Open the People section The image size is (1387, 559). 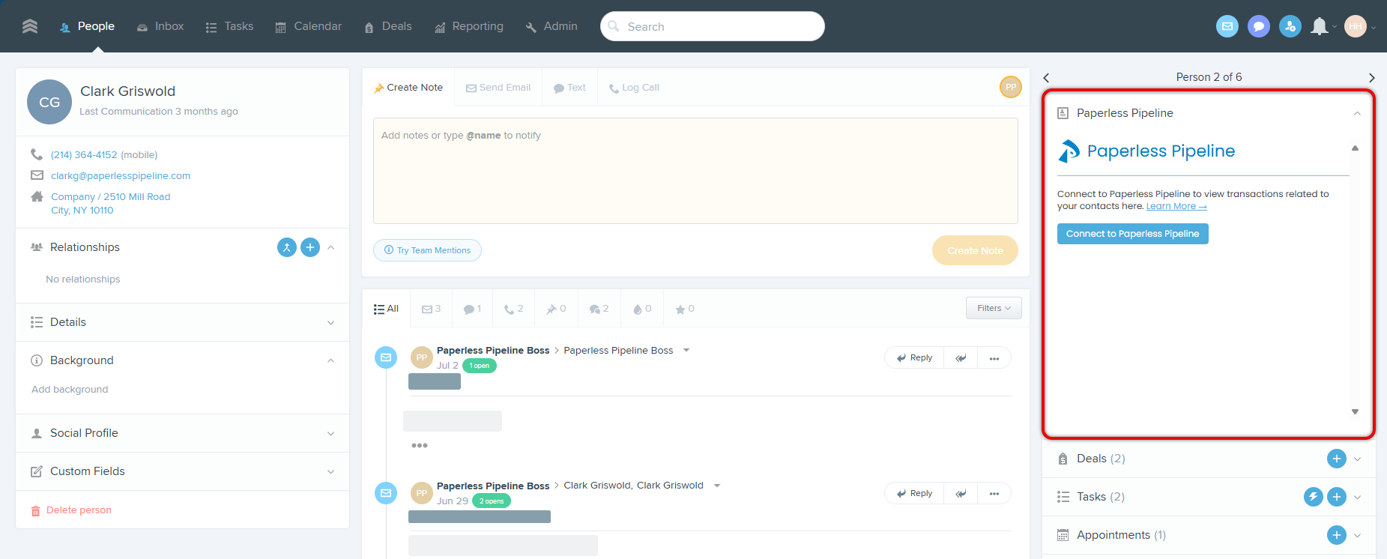tap(87, 26)
